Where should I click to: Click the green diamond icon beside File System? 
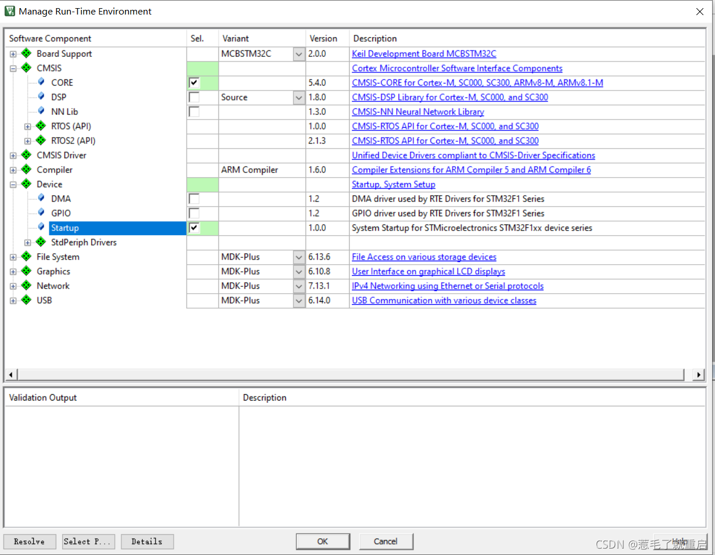tap(26, 257)
